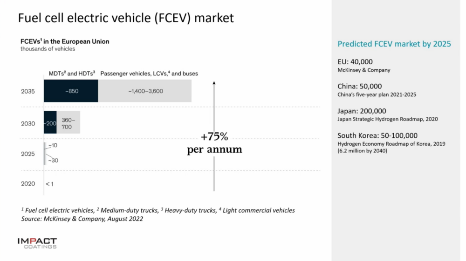Click the slide title about FCEV market
This screenshot has width=466, height=261.
tap(126, 18)
